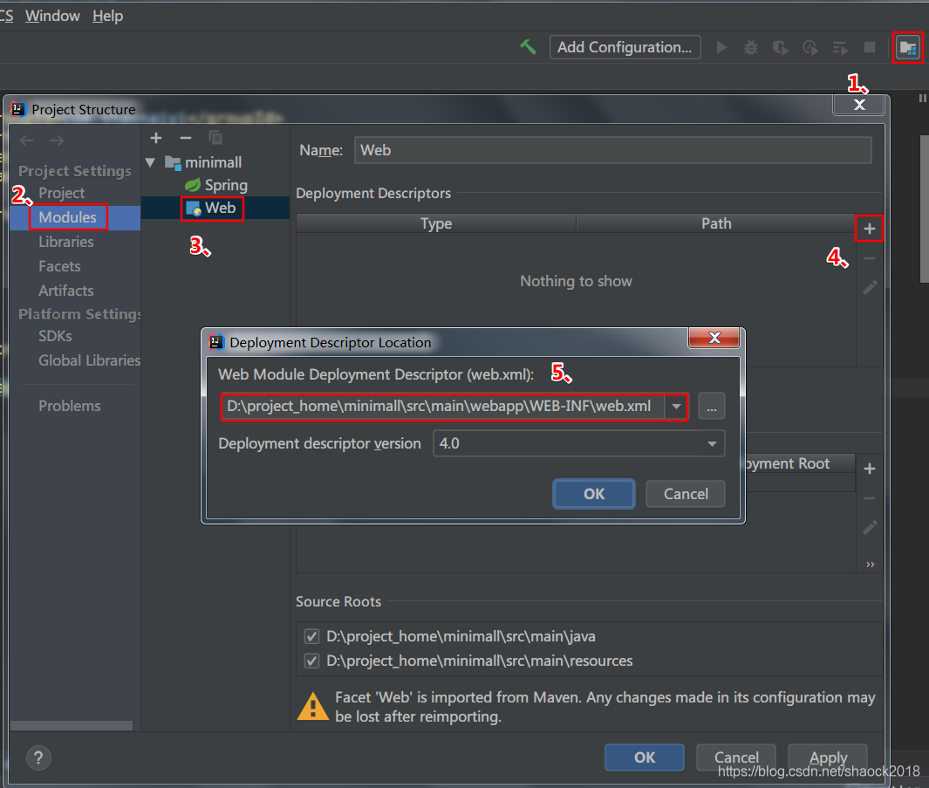
Task: Click the sidebar horizontal scrollbar
Action: pos(72,726)
